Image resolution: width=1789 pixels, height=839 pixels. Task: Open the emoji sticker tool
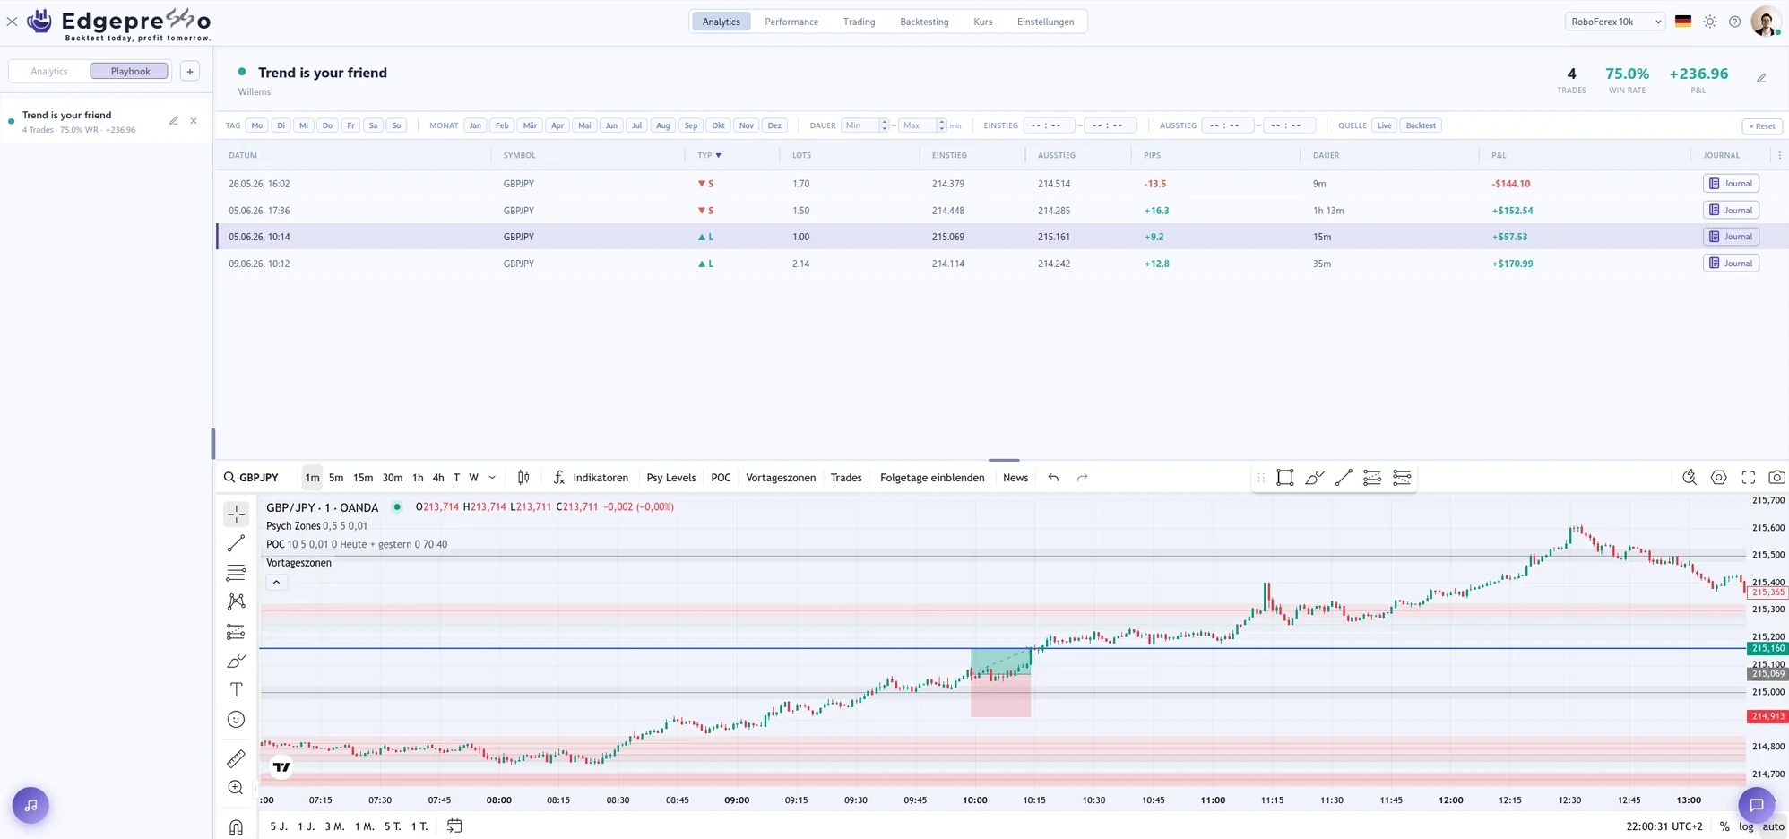(x=236, y=720)
